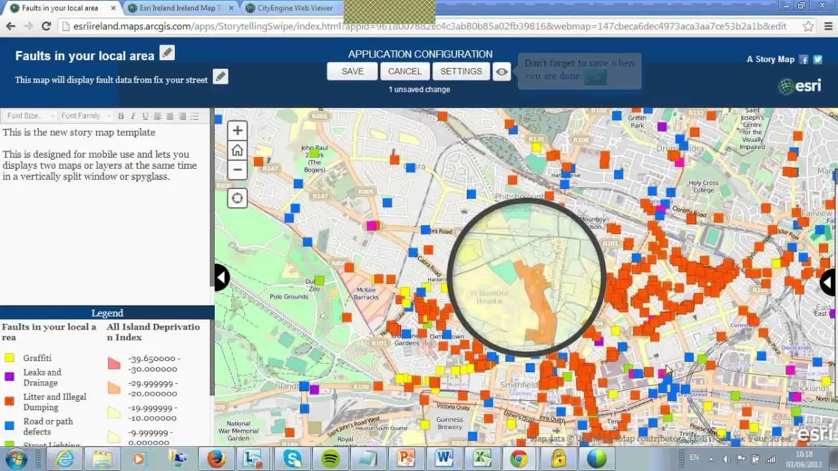
Task: Zoom in on the map
Action: tap(237, 130)
